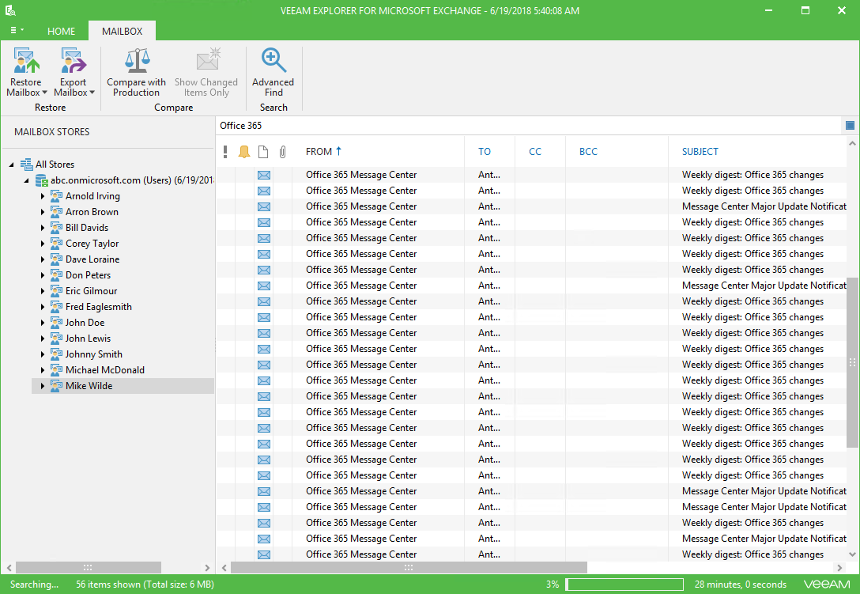Click Don Peters' mailbox icon

(56, 275)
